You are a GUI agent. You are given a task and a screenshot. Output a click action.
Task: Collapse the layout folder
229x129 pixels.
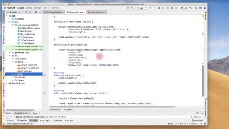(x=13, y=62)
